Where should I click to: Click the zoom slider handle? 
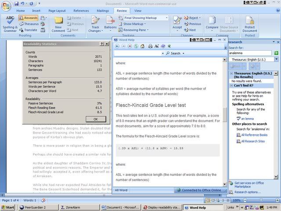261,200
